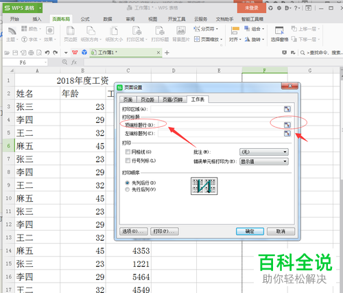Redo the last action
Screen dimensions: 343x293
(55, 53)
